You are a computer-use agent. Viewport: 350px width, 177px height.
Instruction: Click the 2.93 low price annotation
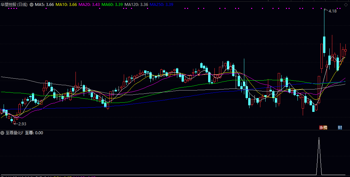click(22, 124)
